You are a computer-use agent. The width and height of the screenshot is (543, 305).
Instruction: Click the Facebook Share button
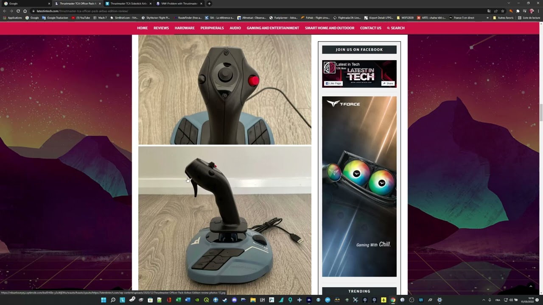tap(388, 83)
